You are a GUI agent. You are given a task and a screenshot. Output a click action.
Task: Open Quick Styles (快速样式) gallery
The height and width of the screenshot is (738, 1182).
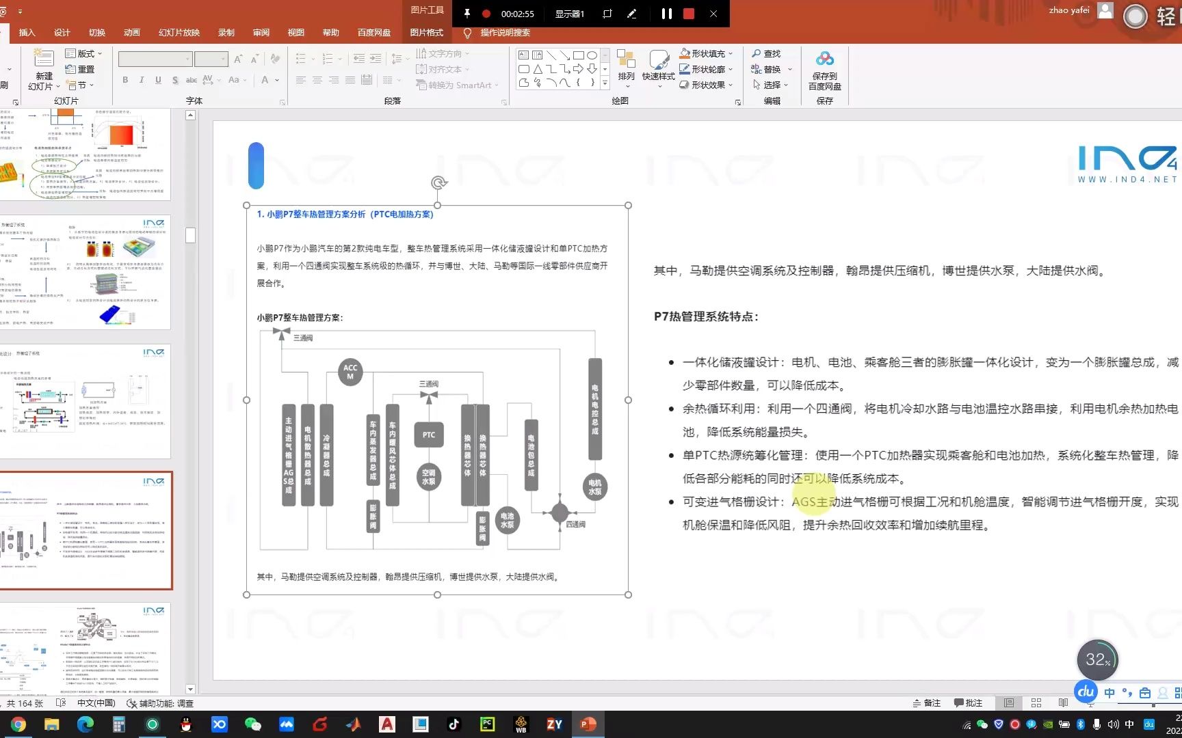659,68
